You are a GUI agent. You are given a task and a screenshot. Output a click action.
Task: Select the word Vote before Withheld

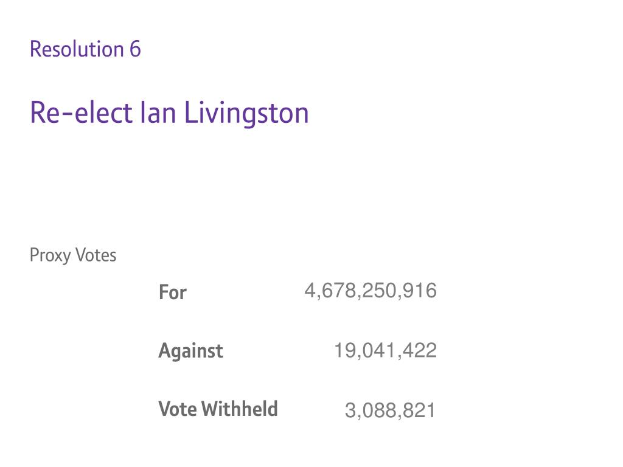coord(177,409)
